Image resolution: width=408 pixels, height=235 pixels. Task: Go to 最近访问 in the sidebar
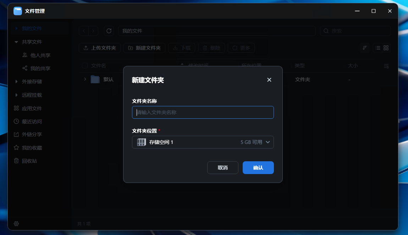point(32,122)
